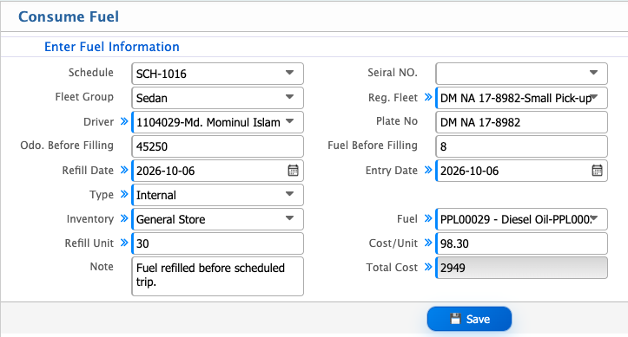Click the Note label

(102, 267)
